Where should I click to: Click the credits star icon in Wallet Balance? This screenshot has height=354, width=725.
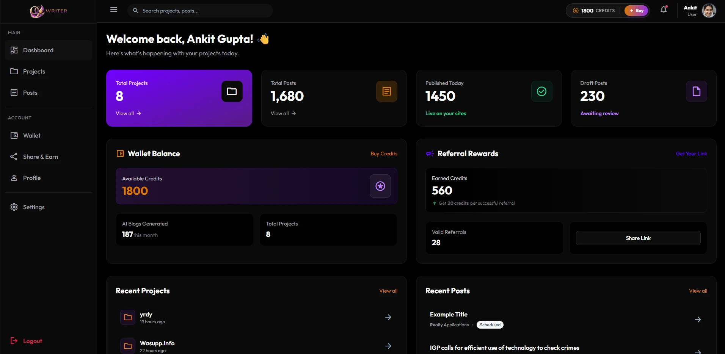point(380,186)
